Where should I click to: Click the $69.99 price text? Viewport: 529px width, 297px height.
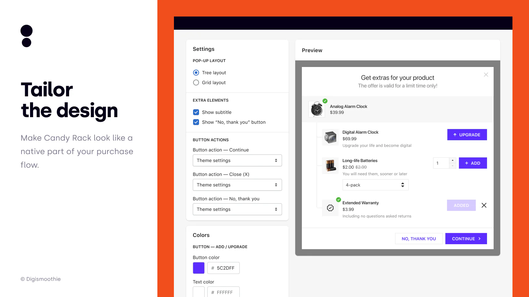(349, 139)
